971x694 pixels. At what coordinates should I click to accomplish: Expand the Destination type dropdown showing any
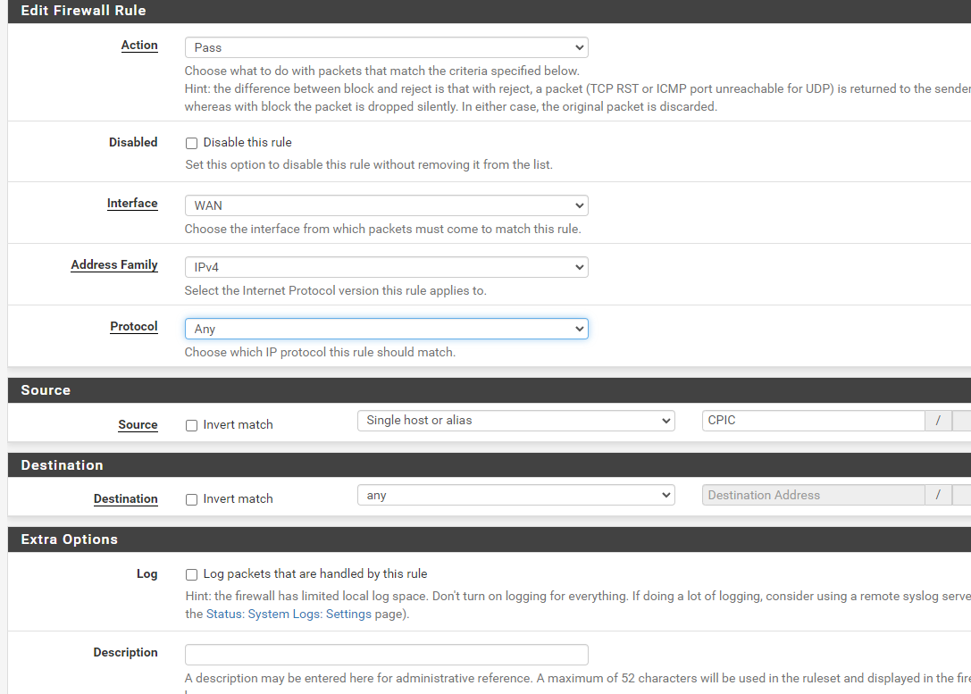(515, 495)
